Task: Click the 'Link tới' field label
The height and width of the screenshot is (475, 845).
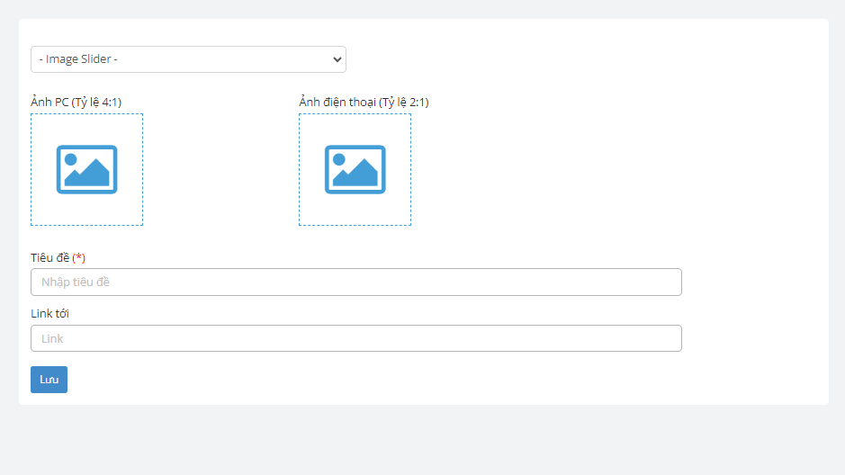Action: click(49, 313)
